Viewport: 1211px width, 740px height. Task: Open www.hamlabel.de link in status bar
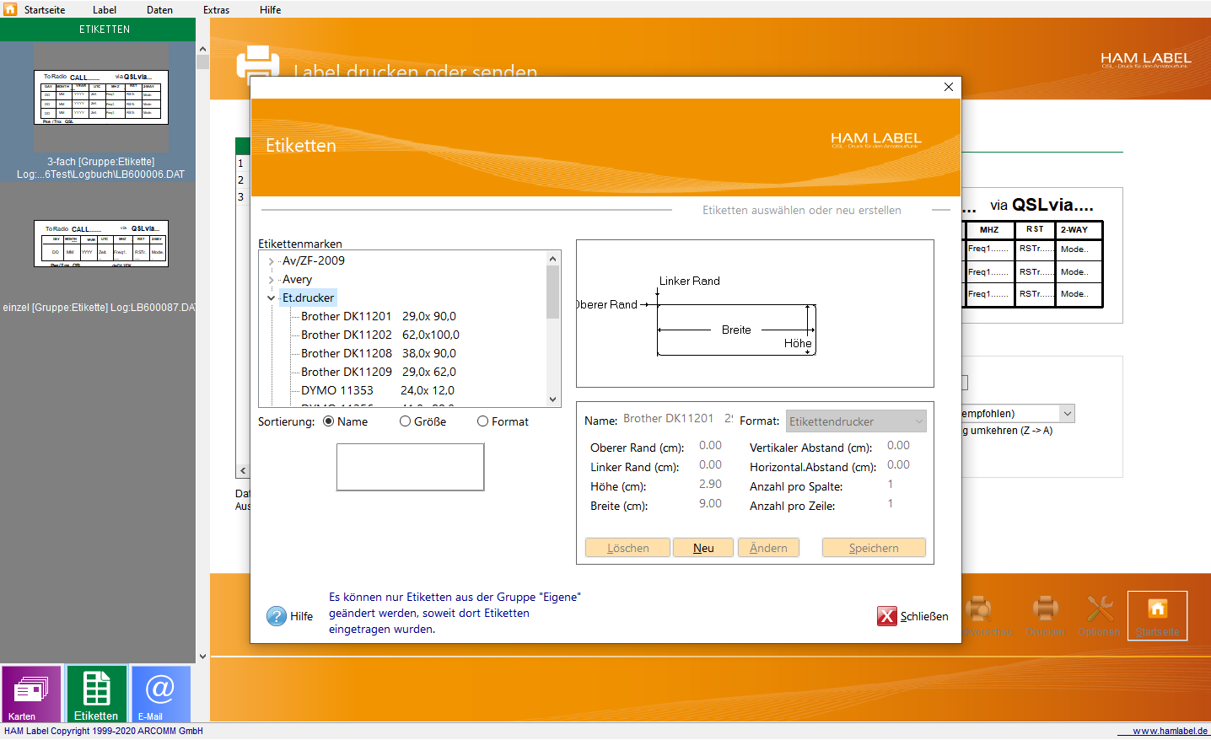[1170, 731]
